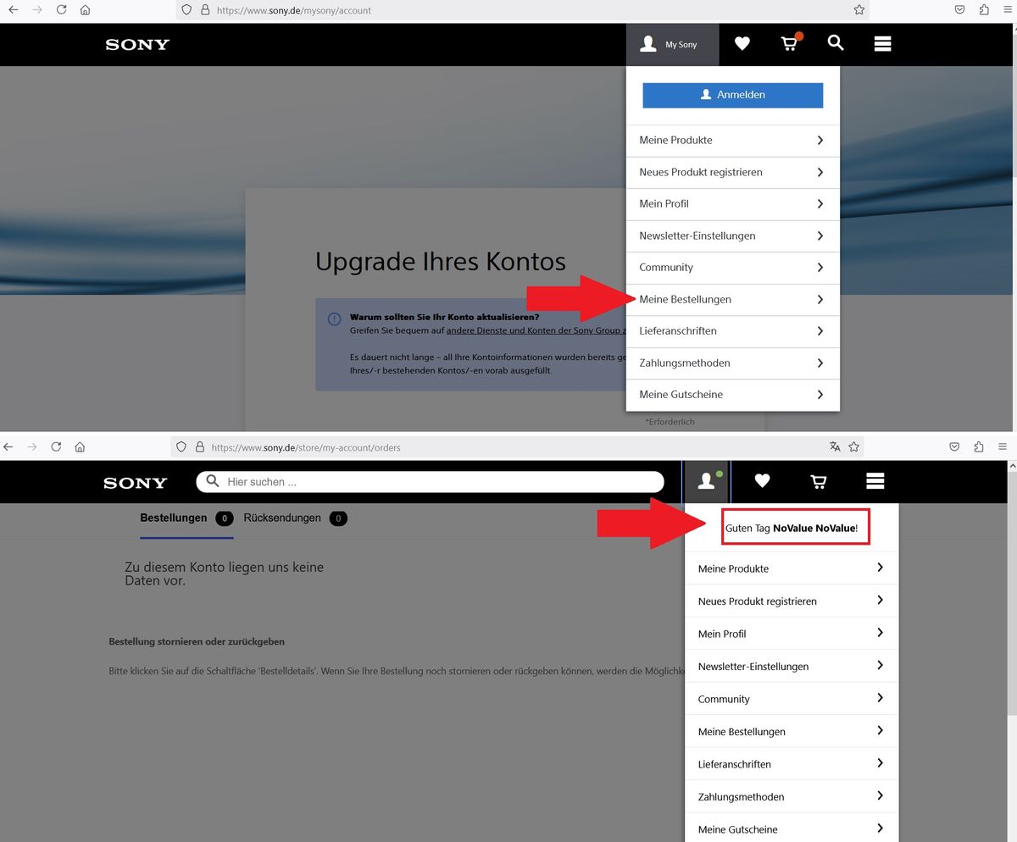Click the translate page icon in the address bar

[835, 446]
